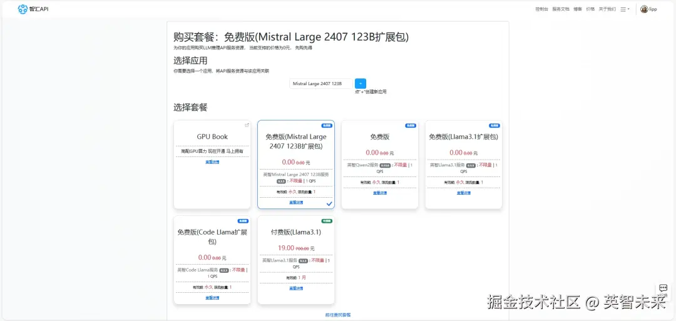The width and height of the screenshot is (676, 321).
Task: Click the 选择套餐 heading
Action: click(190, 107)
